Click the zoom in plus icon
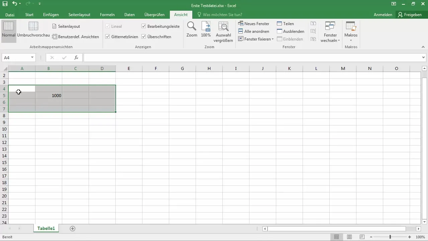This screenshot has height=241, width=428. click(x=410, y=237)
